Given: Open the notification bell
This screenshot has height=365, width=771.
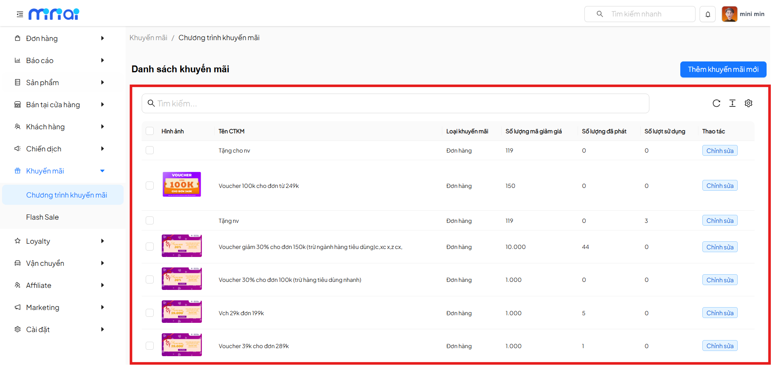Looking at the screenshot, I should 708,14.
